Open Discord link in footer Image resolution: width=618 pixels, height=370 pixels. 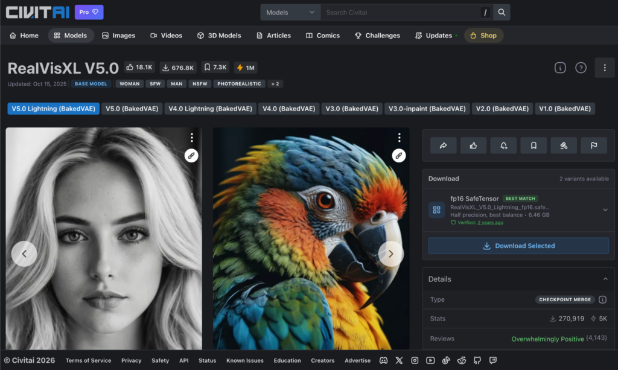383,360
